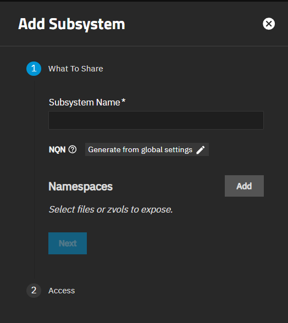This screenshot has width=288, height=323.
Task: Focus the Subsystem Name input field
Action: (156, 120)
